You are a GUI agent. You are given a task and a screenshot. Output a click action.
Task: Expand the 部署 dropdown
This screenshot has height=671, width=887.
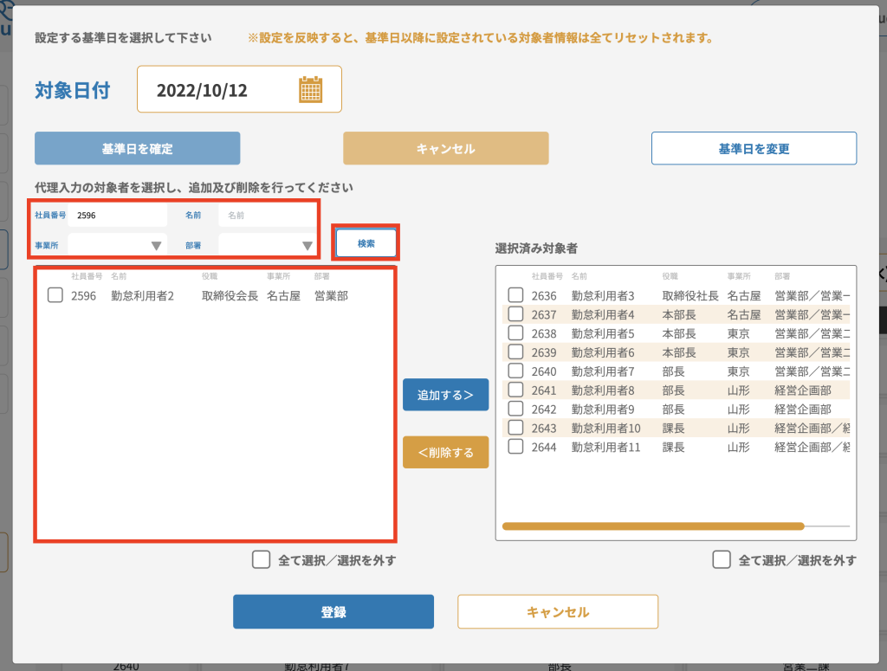click(x=307, y=246)
